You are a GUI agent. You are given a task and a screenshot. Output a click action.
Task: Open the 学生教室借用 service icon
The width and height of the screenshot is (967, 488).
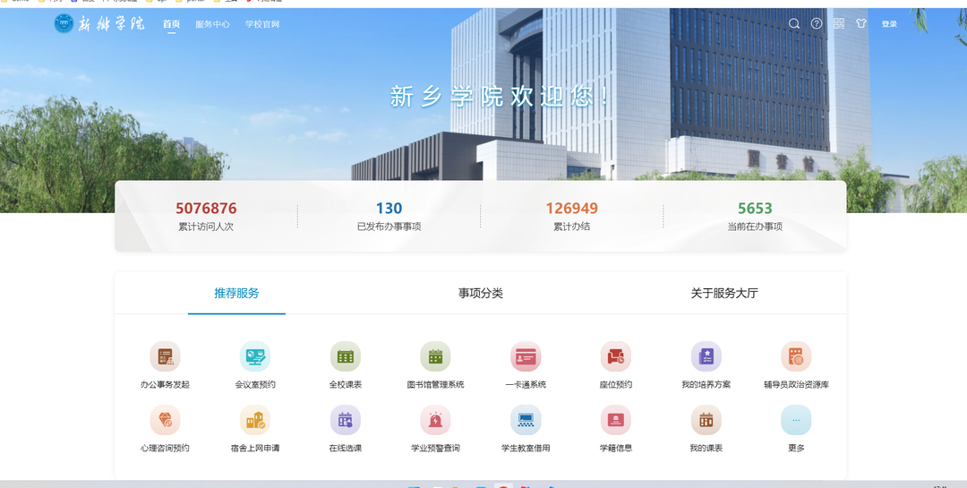coord(526,420)
